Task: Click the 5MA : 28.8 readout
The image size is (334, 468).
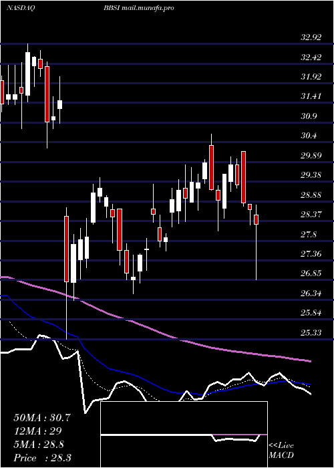Action: pyautogui.click(x=40, y=445)
